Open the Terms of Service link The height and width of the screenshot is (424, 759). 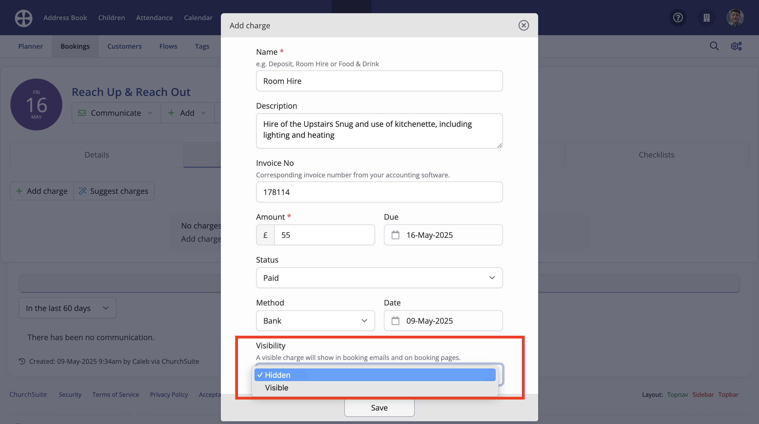coord(115,394)
